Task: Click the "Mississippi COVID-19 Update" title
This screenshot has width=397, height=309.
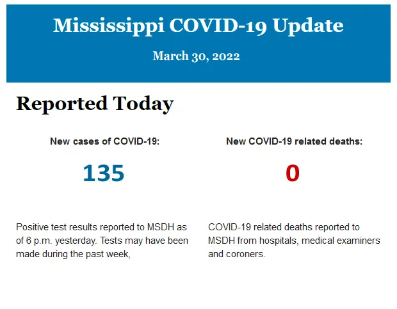Action: click(198, 26)
